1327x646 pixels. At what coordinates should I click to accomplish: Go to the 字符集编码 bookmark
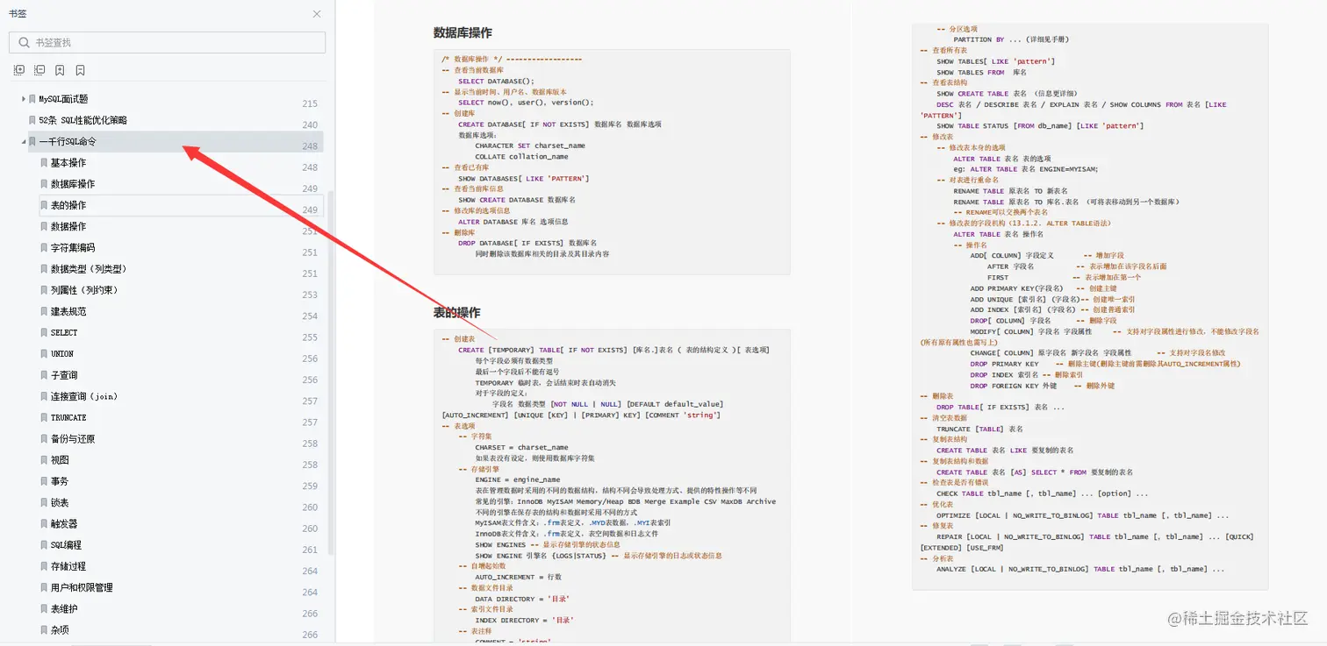(x=73, y=248)
